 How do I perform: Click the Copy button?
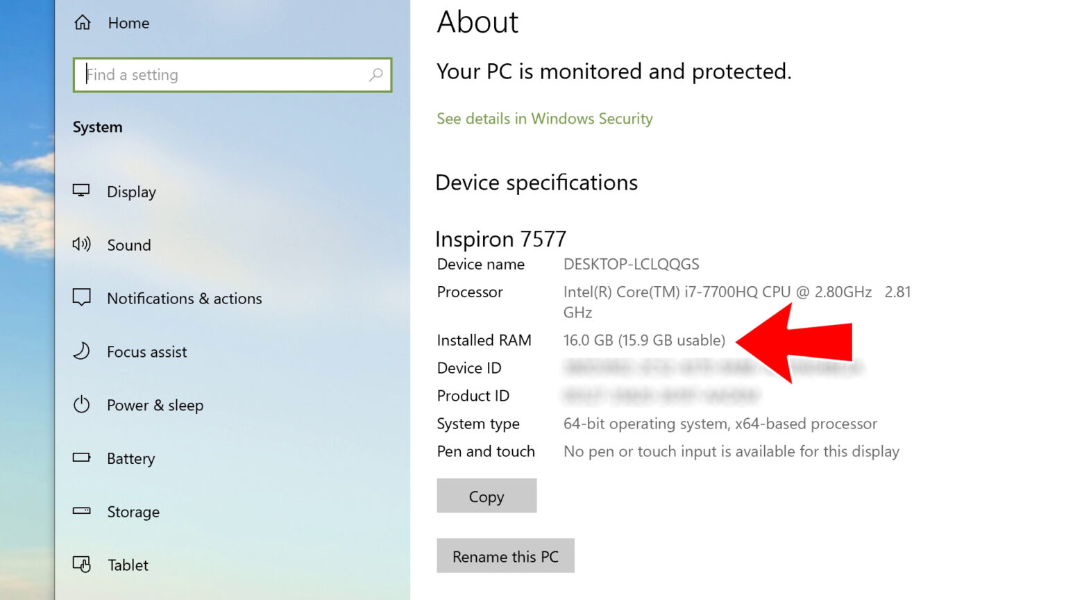[486, 496]
